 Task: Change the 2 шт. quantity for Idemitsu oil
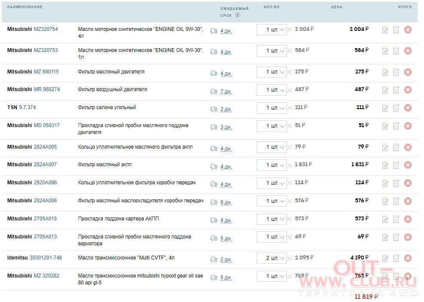click(x=271, y=258)
